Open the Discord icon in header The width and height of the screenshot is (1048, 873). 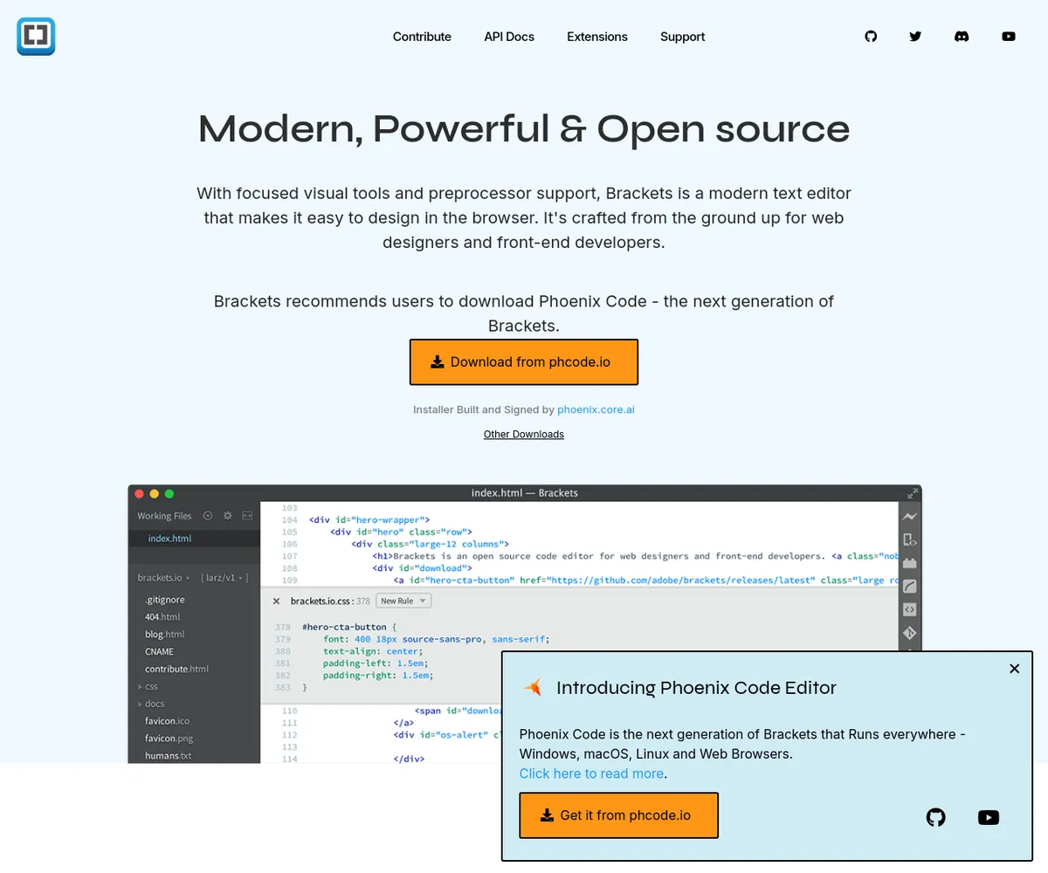[962, 37]
